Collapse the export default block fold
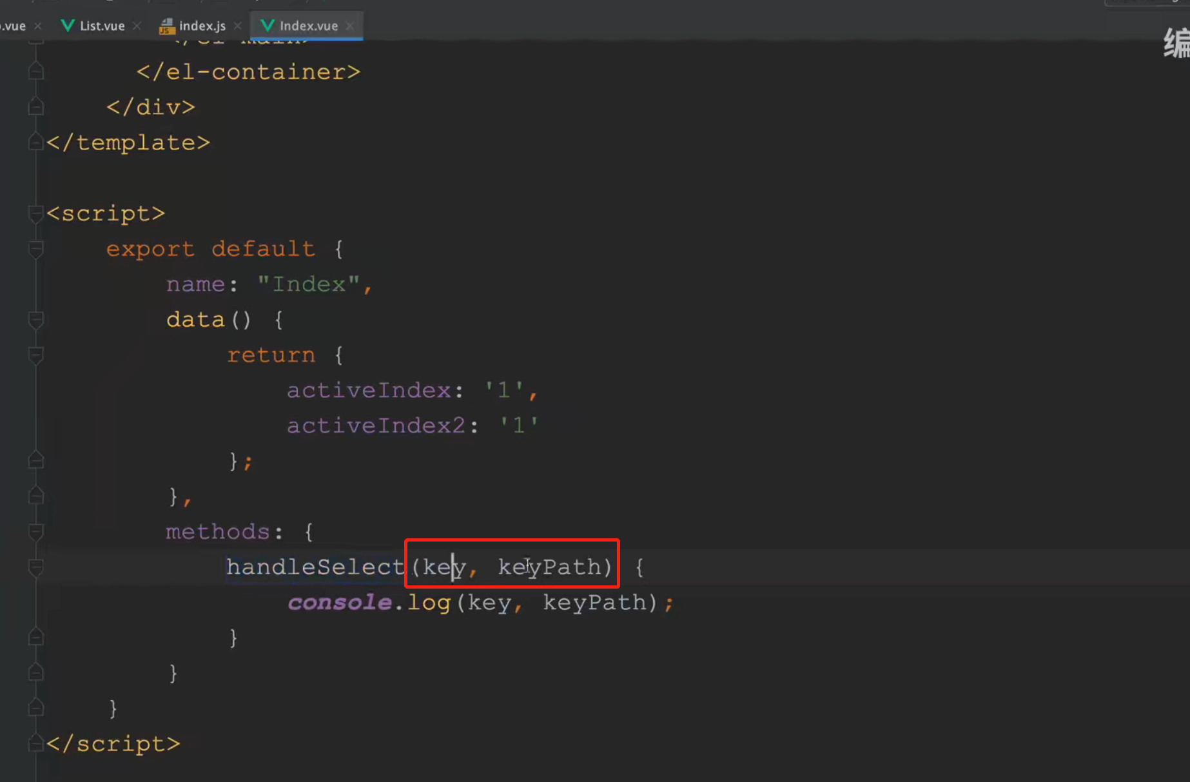The image size is (1190, 782). [36, 249]
